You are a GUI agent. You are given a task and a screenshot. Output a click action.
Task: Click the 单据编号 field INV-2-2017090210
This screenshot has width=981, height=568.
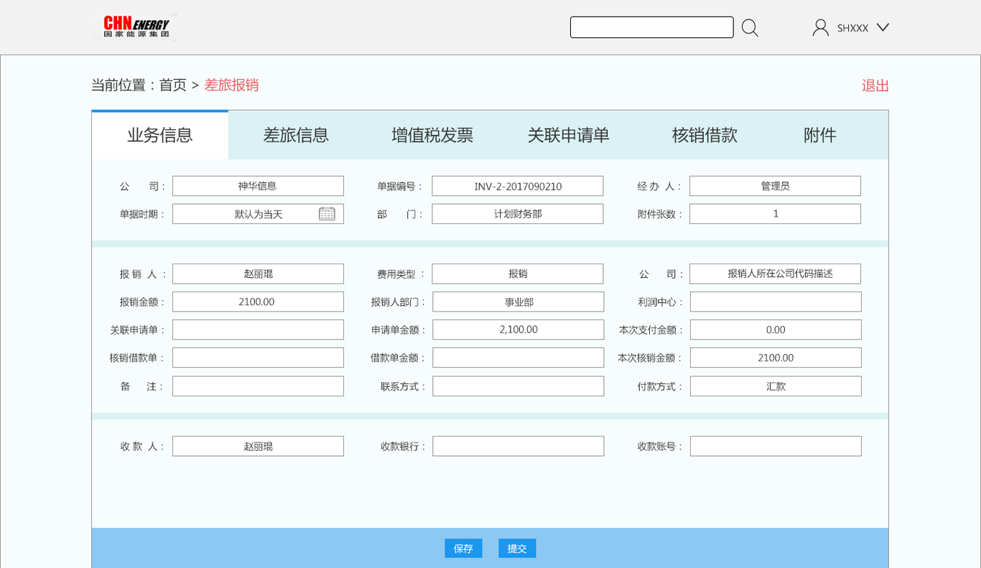[x=517, y=186]
